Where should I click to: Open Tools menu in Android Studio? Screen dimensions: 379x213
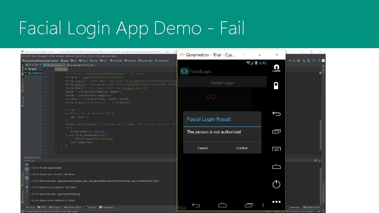[x=91, y=56]
